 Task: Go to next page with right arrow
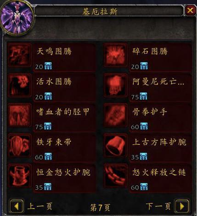click(x=182, y=206)
